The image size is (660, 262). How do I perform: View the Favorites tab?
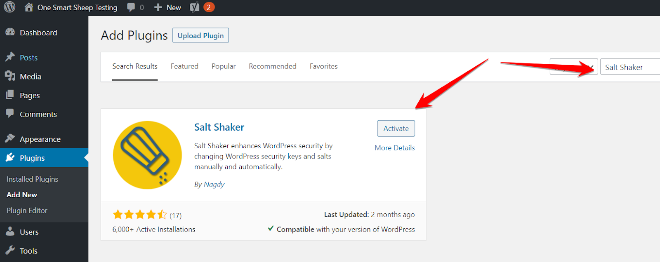323,66
